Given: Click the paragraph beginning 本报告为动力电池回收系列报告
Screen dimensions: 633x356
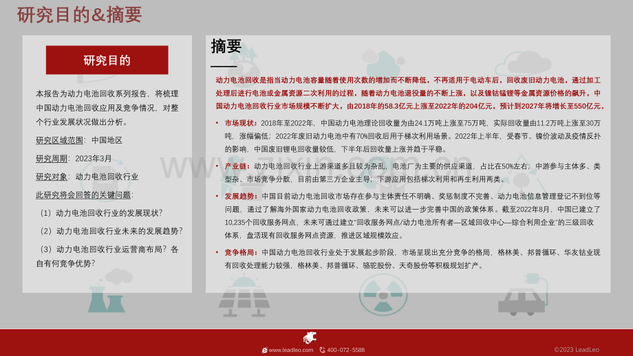Looking at the screenshot, I should [x=107, y=108].
